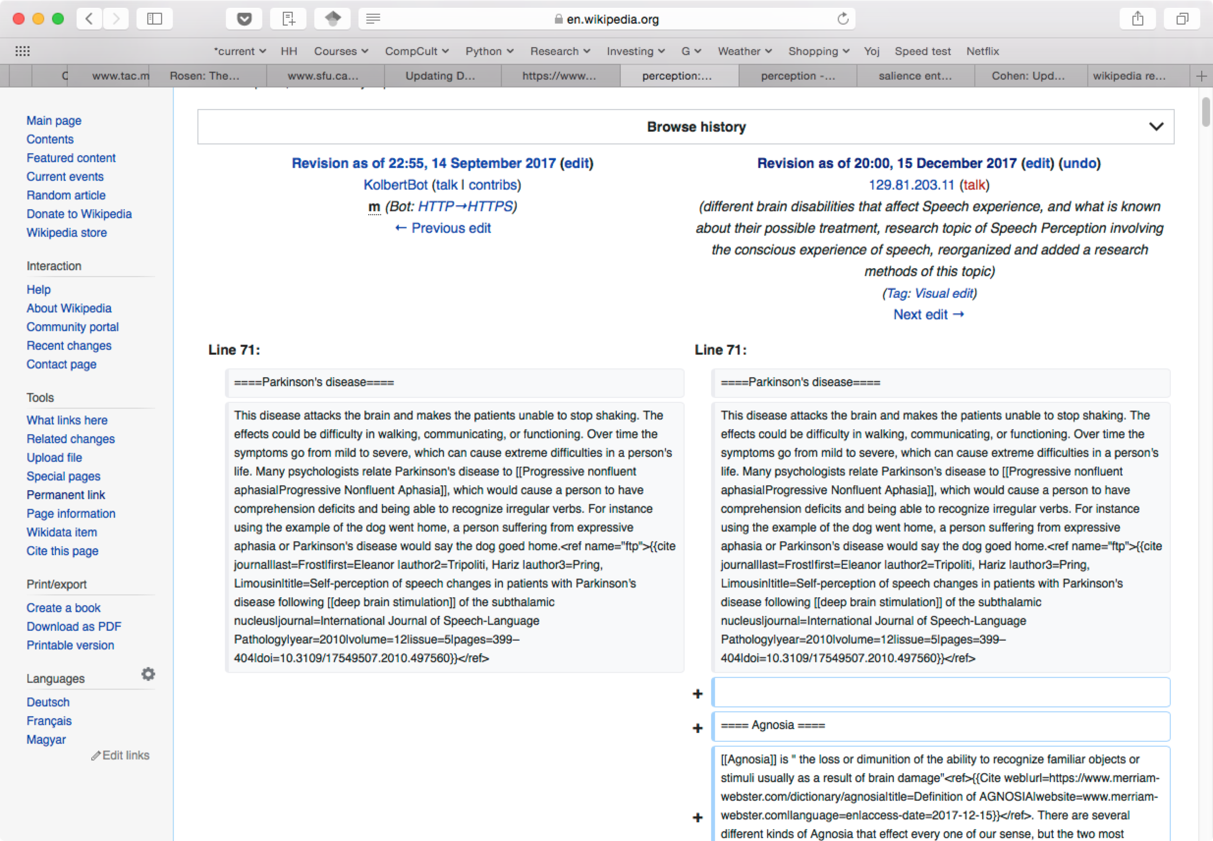Click the salience ent tab in browser

[912, 75]
